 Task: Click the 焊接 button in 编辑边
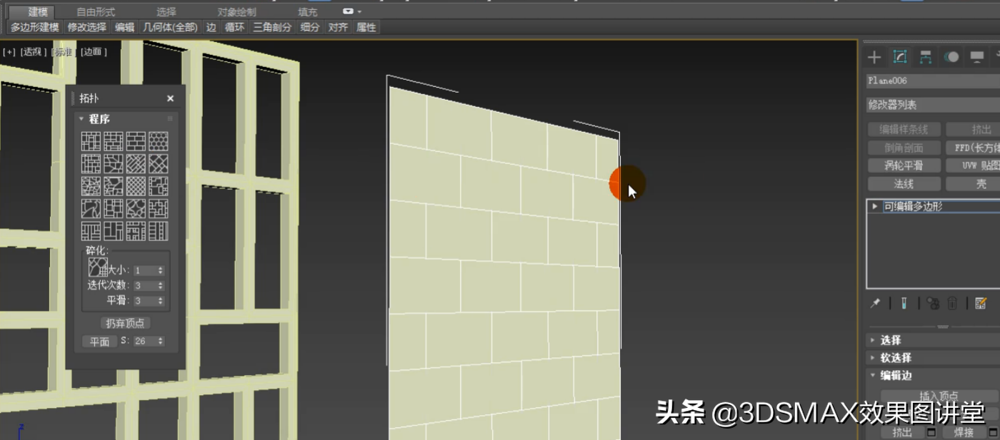[x=964, y=432]
